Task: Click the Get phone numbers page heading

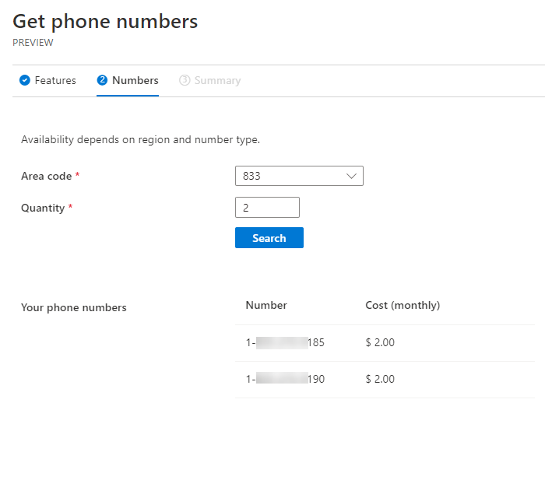Action: click(105, 22)
